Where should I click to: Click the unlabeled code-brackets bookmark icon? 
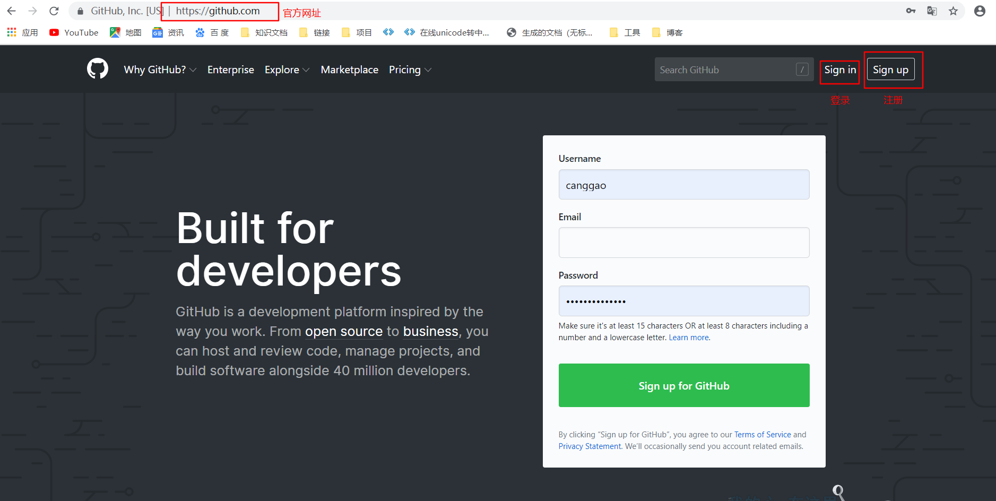pos(388,32)
